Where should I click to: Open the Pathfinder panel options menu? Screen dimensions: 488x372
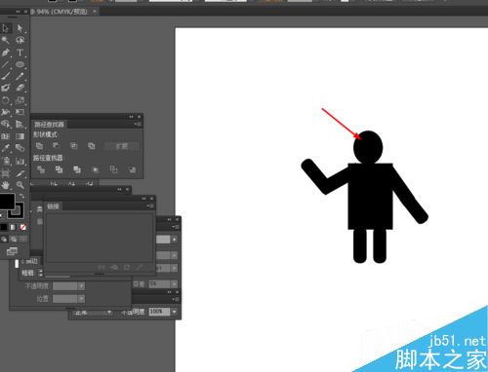[x=138, y=124]
